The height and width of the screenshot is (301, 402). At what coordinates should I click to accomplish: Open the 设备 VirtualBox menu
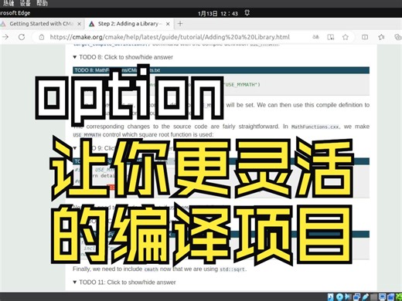[x=25, y=3]
